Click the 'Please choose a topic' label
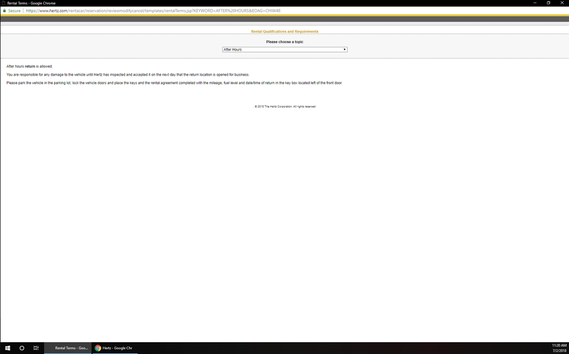Screen dimensions: 569x354 tap(284, 41)
